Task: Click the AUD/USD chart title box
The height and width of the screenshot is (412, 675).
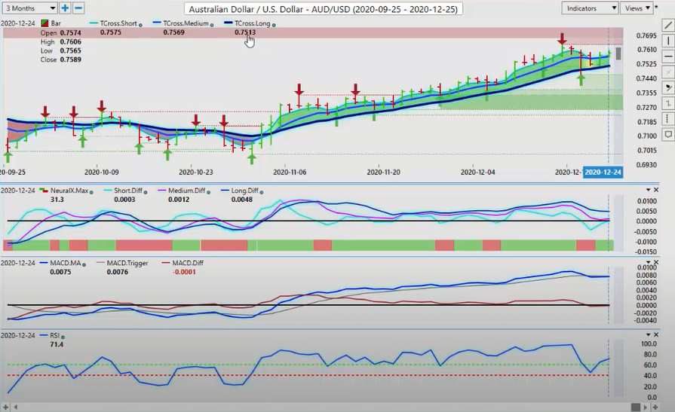Action: [x=324, y=9]
